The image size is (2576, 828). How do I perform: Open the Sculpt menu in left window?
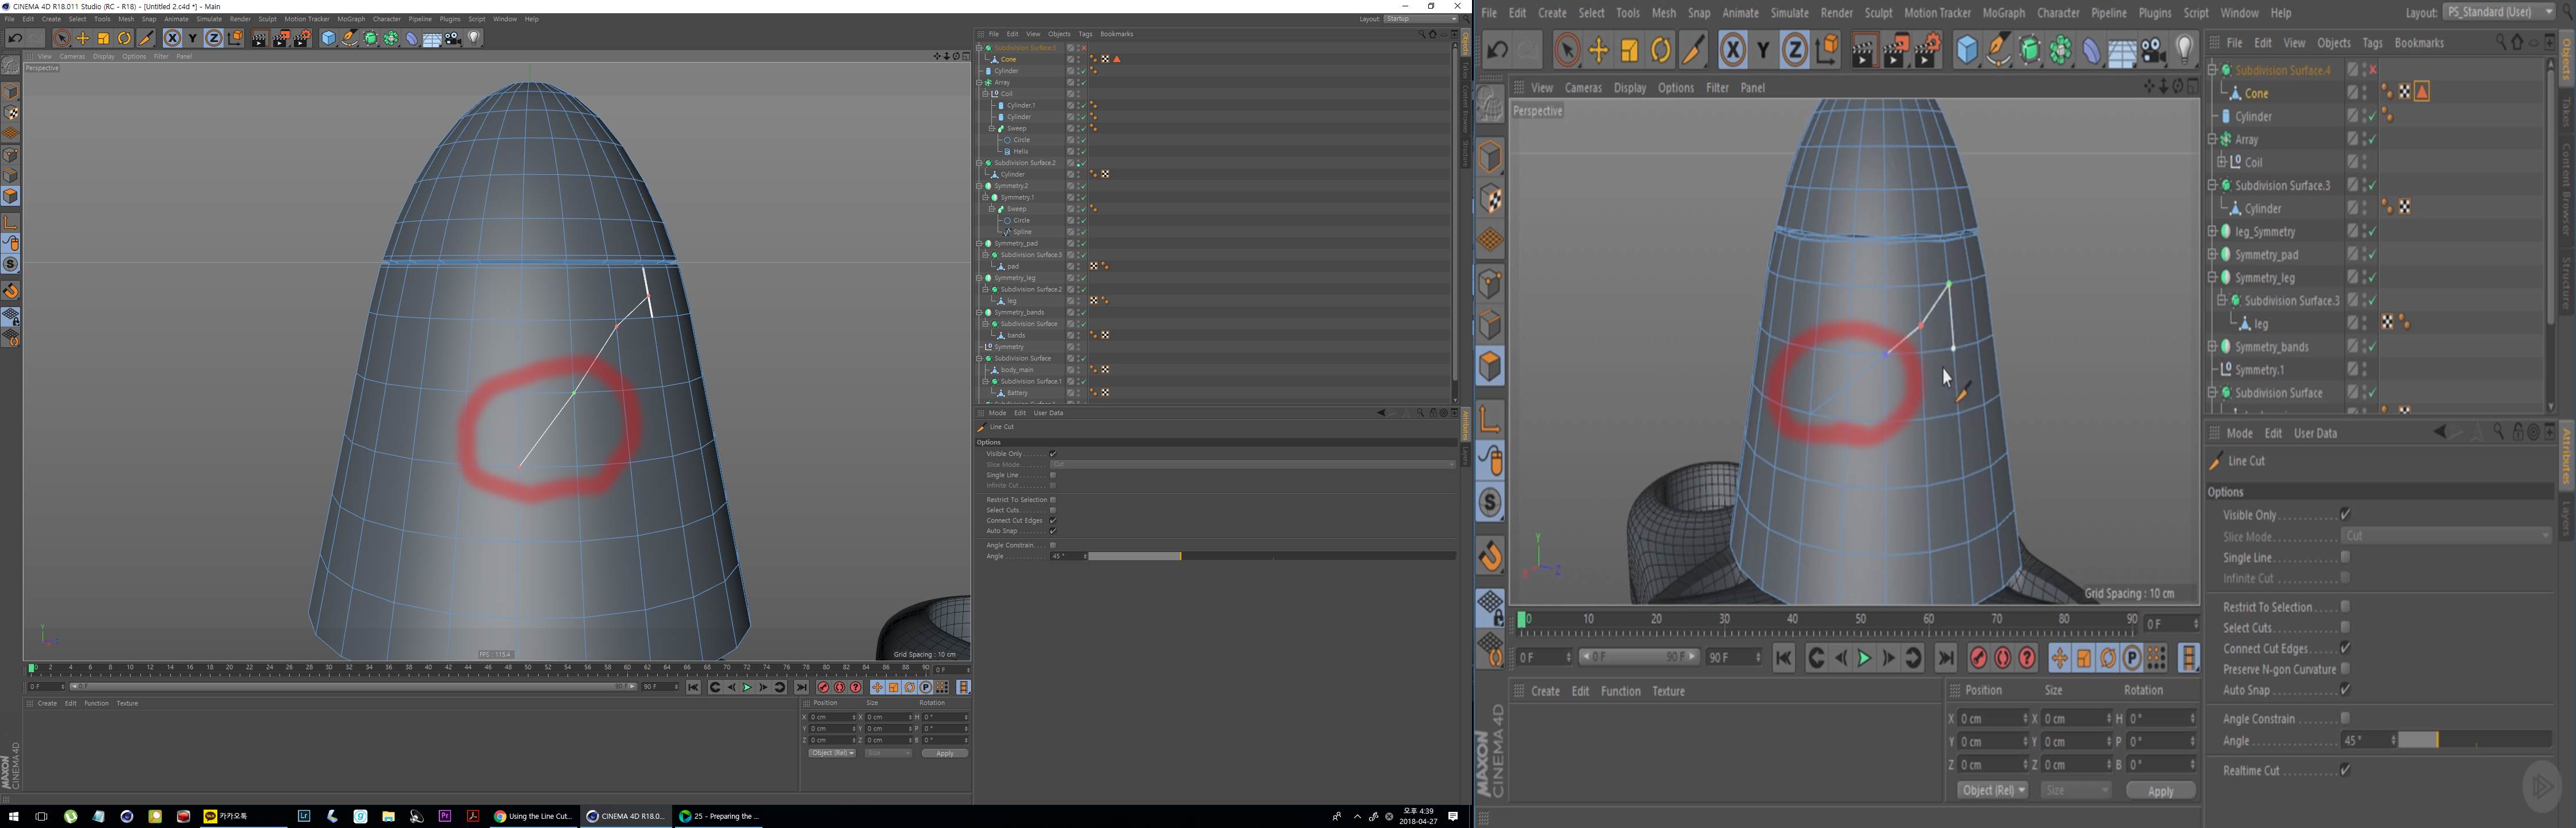click(267, 19)
